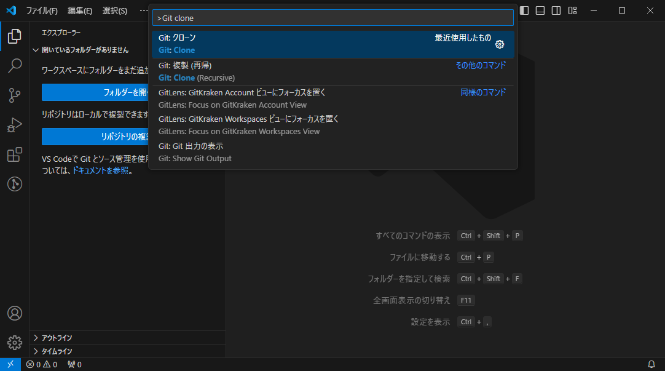Open the ドキュメントを参照 link
The width and height of the screenshot is (665, 371).
pyautogui.click(x=101, y=170)
